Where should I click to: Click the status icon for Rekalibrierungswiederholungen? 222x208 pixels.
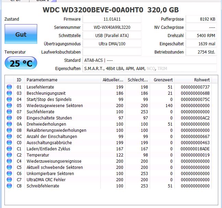[9, 130]
